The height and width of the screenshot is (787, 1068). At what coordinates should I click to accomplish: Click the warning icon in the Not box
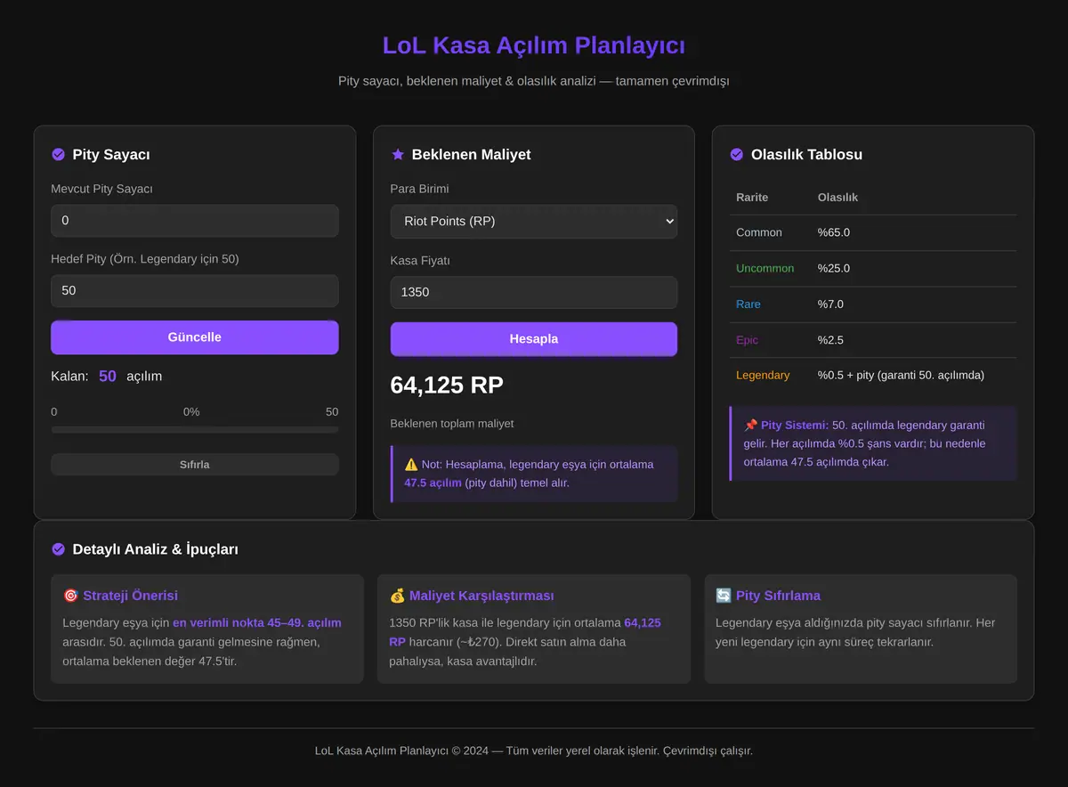[411, 464]
